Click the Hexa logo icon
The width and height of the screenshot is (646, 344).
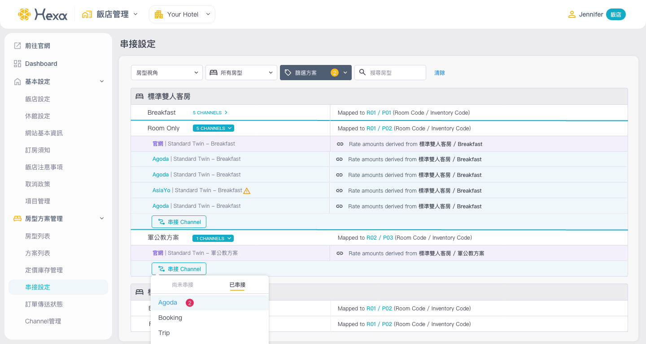(24, 14)
